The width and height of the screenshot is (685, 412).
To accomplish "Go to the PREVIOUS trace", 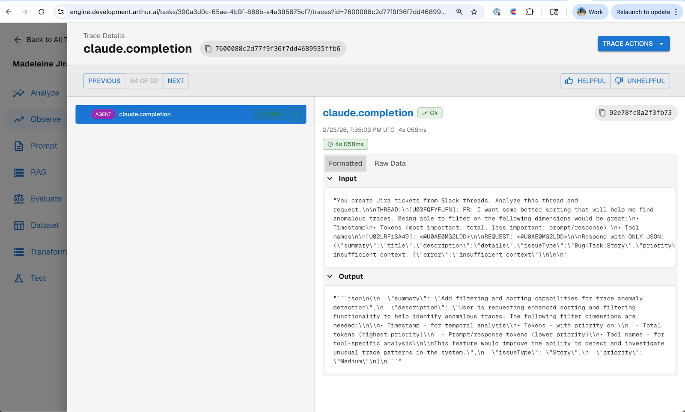I will (x=104, y=81).
